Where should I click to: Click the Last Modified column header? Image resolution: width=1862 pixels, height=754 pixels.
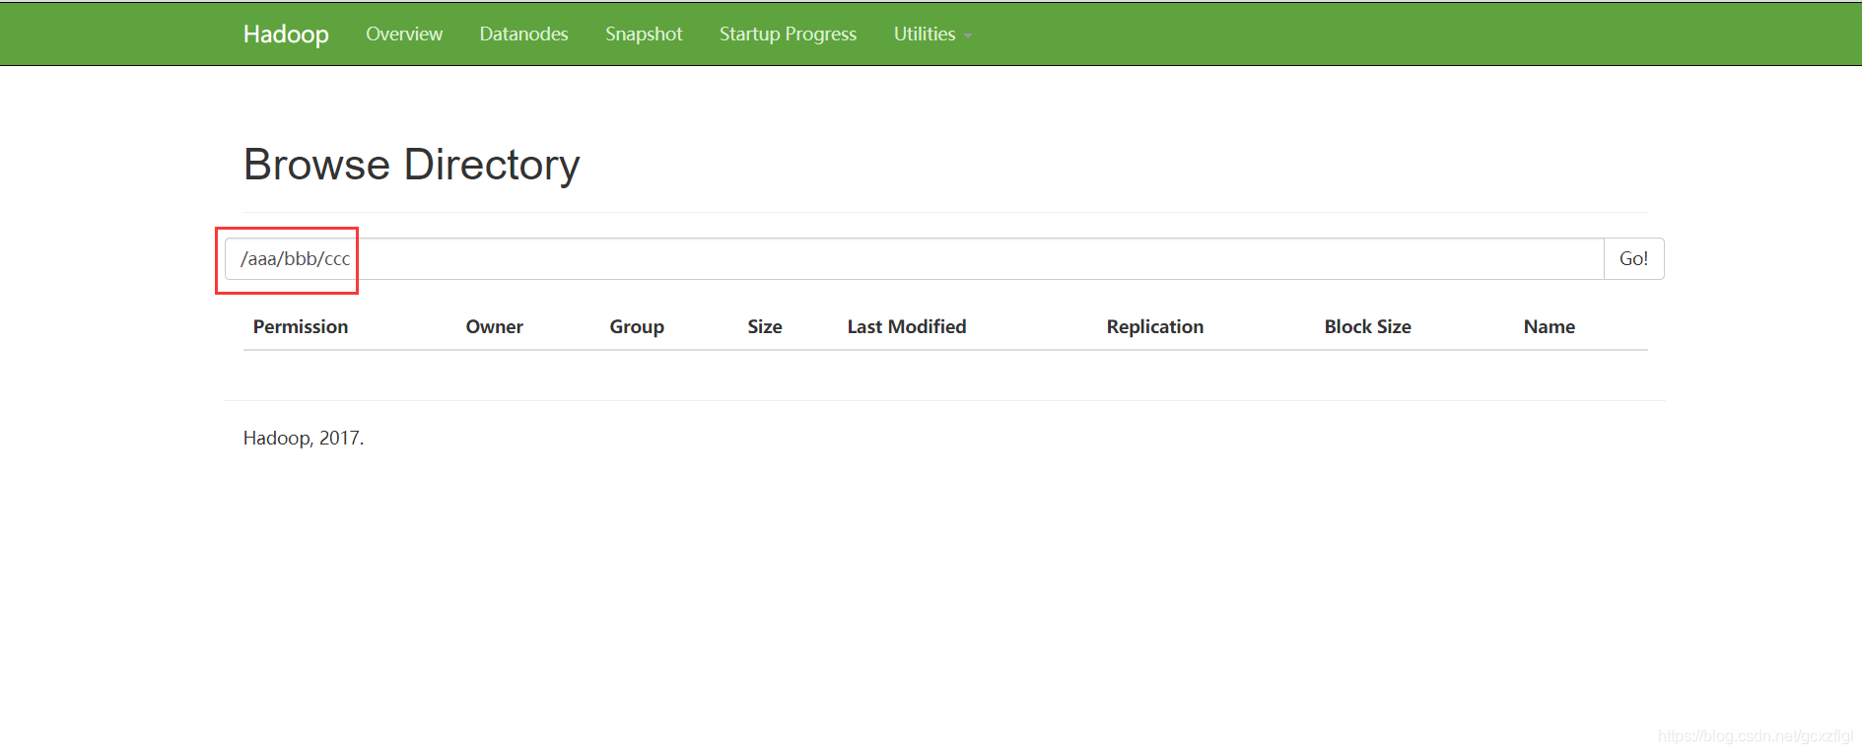click(907, 326)
